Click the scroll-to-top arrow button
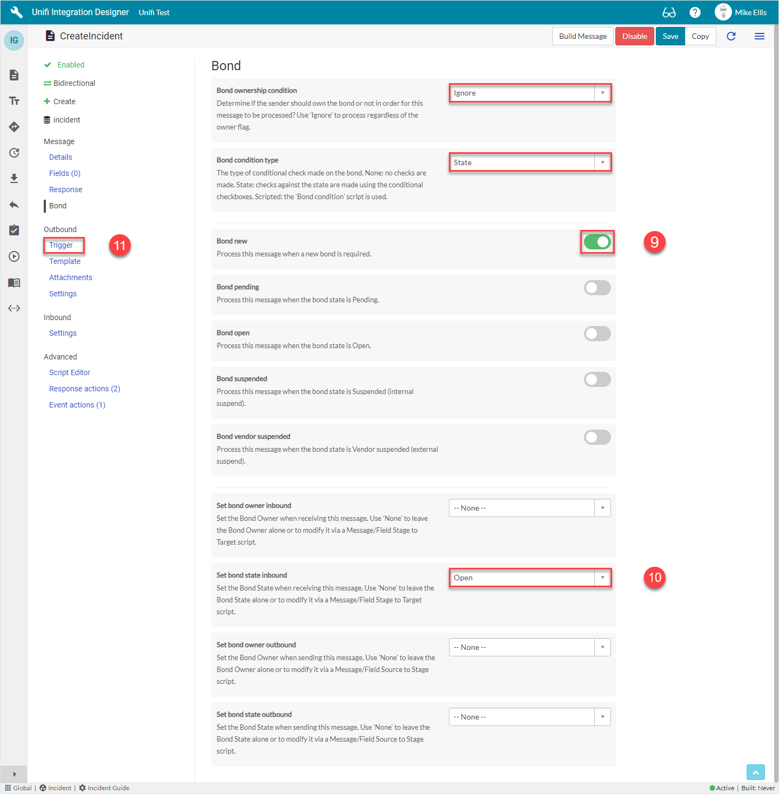Viewport: 779px width, 794px height. pos(755,772)
